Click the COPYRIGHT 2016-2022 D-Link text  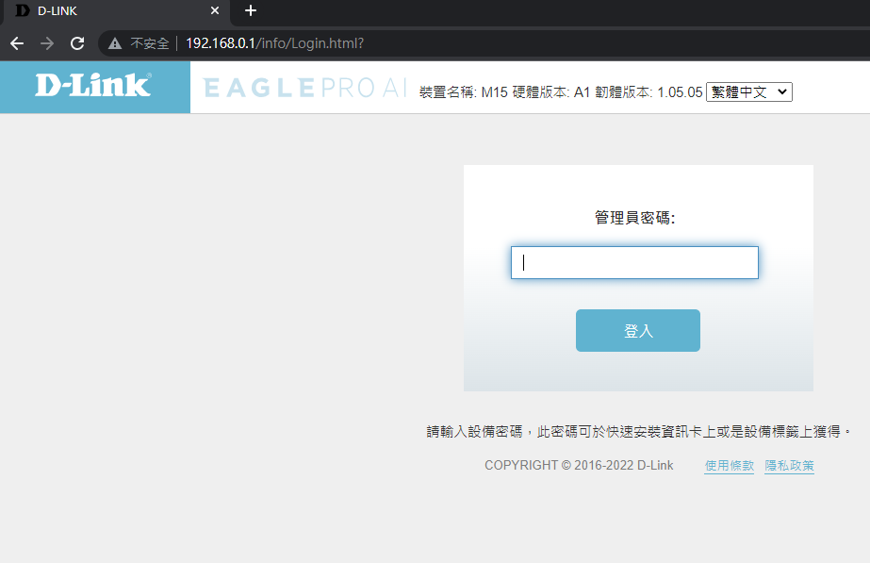pyautogui.click(x=579, y=466)
